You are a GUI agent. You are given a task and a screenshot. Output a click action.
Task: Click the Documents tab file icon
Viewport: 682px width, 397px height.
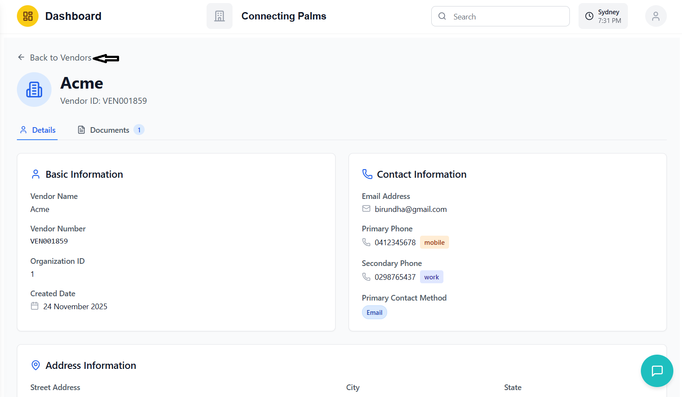(x=81, y=130)
